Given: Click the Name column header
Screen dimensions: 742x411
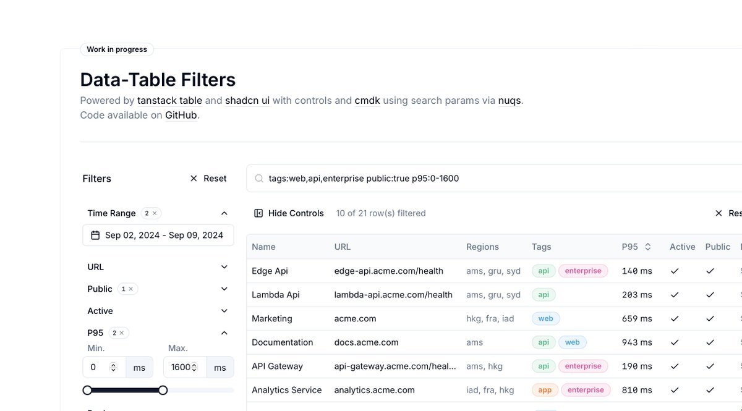Looking at the screenshot, I should [263, 247].
